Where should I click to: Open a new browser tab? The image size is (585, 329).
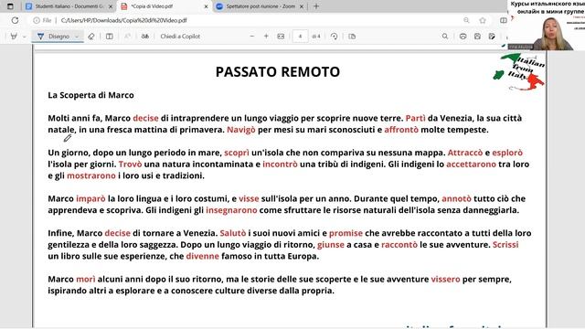pyautogui.click(x=316, y=6)
